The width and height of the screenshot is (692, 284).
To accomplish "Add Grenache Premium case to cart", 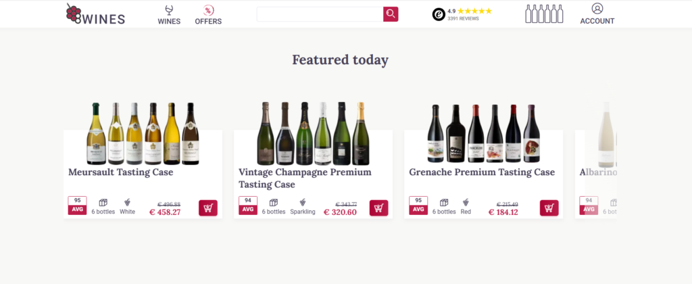I will 549,208.
